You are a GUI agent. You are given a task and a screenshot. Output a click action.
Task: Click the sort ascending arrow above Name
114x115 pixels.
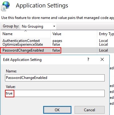25,31
